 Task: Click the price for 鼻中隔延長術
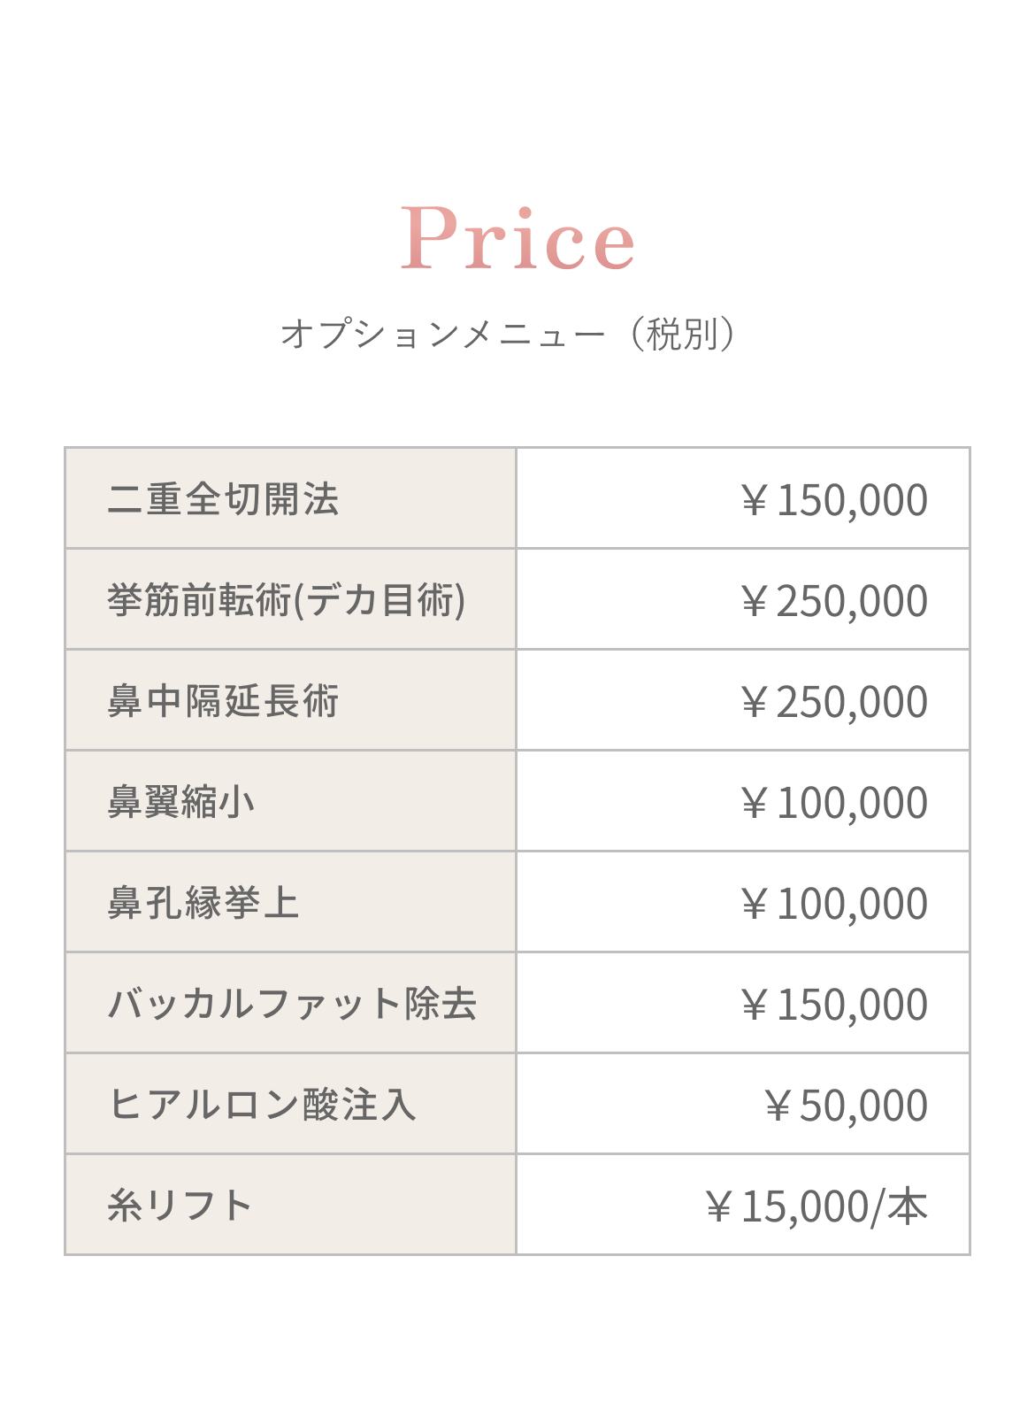point(833,702)
